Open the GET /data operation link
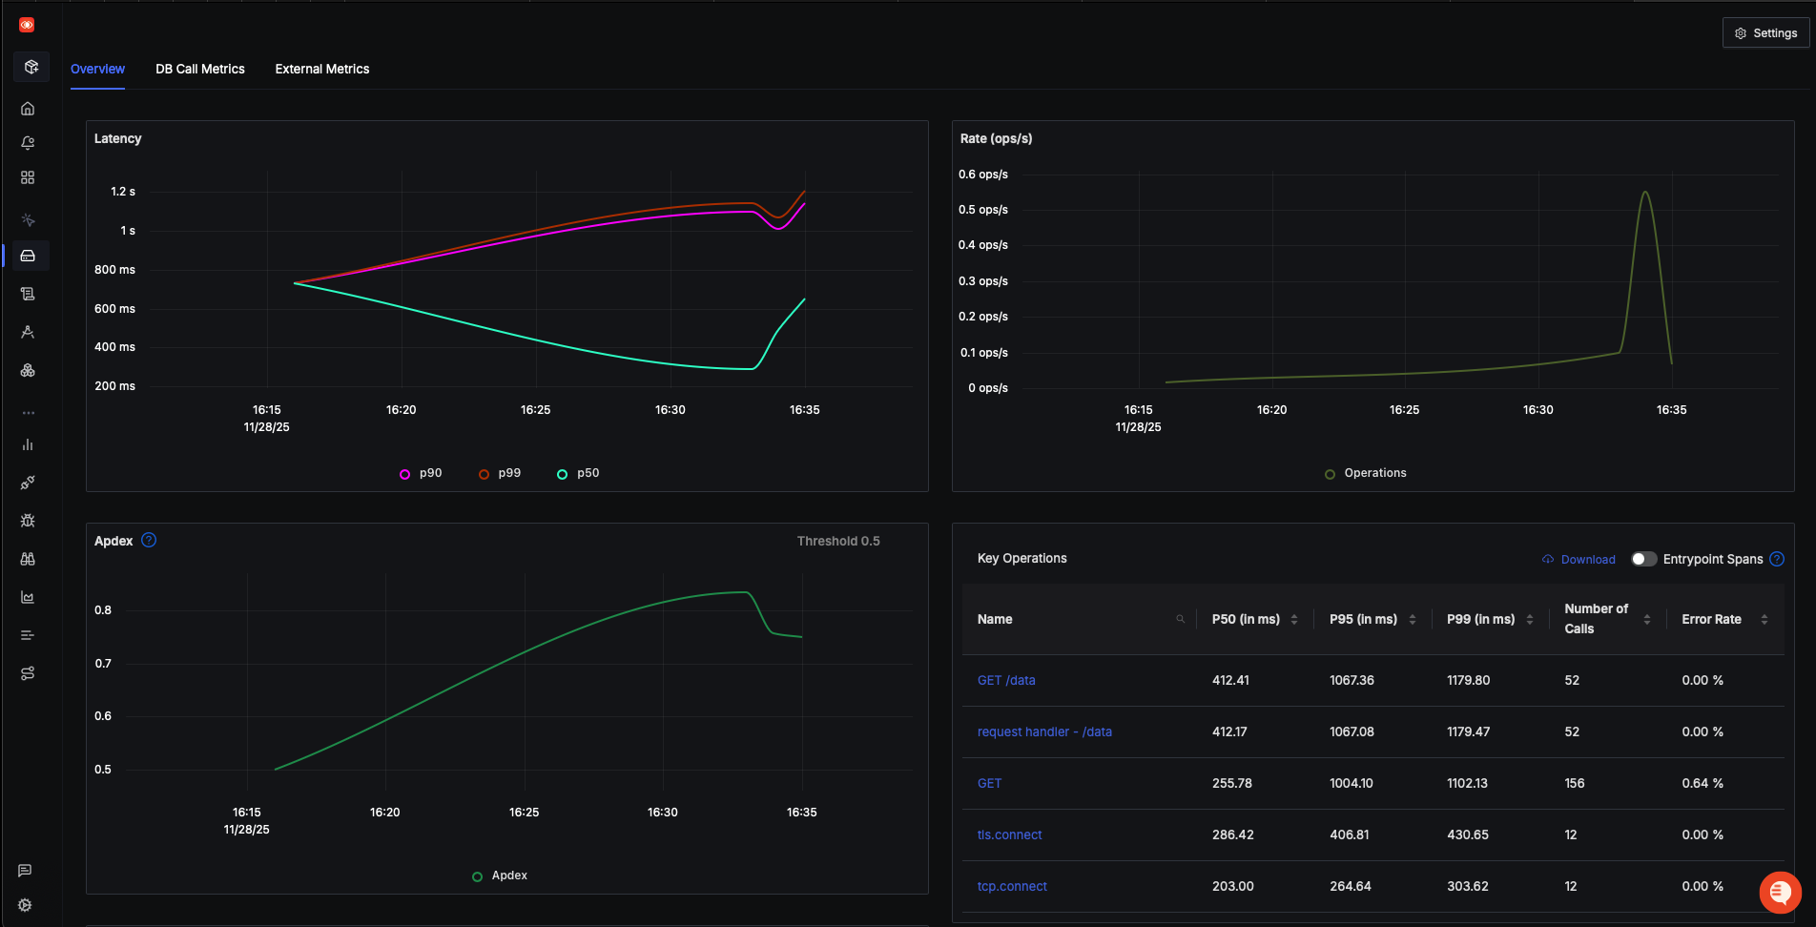This screenshot has height=927, width=1816. click(1005, 680)
